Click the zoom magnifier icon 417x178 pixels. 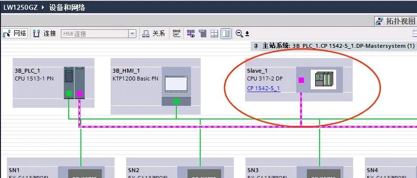(x=239, y=34)
